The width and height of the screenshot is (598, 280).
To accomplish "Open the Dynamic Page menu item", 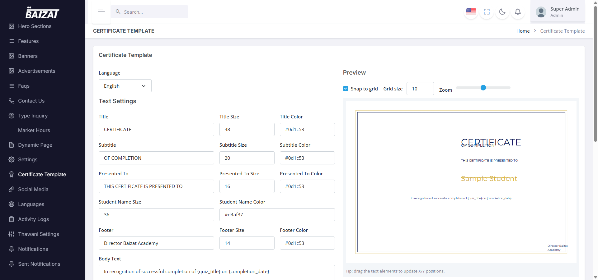I will click(35, 145).
